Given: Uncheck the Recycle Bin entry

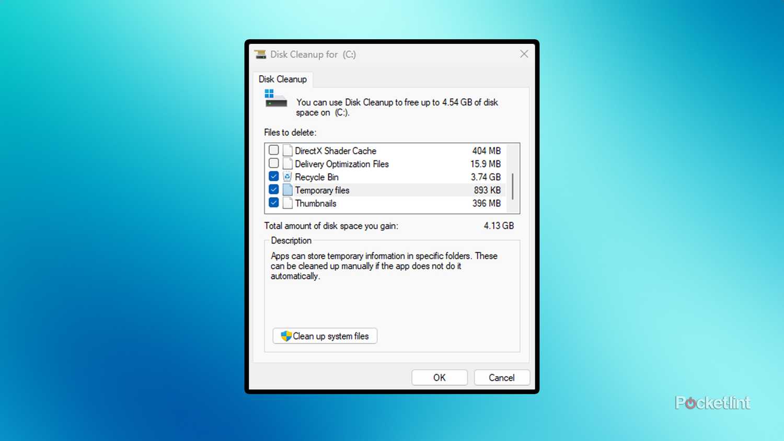Looking at the screenshot, I should pos(273,176).
